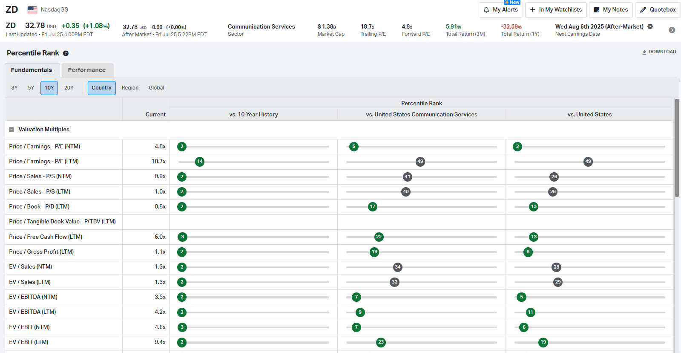The height and width of the screenshot is (353, 681).
Task: Click the vs. United States column header
Action: pos(589,115)
